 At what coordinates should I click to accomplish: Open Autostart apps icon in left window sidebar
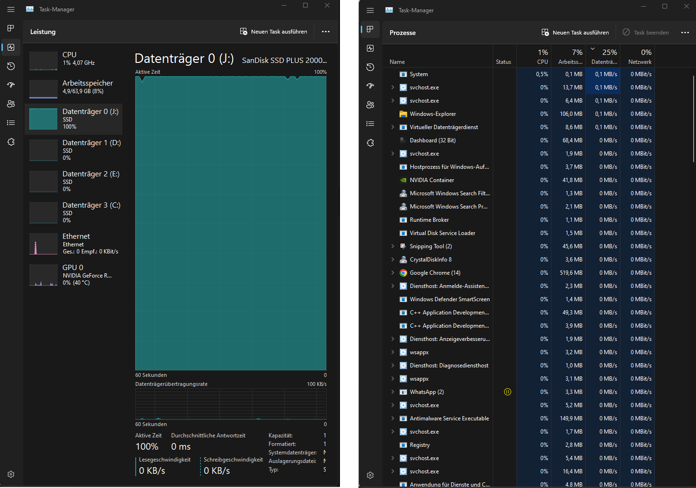11,85
